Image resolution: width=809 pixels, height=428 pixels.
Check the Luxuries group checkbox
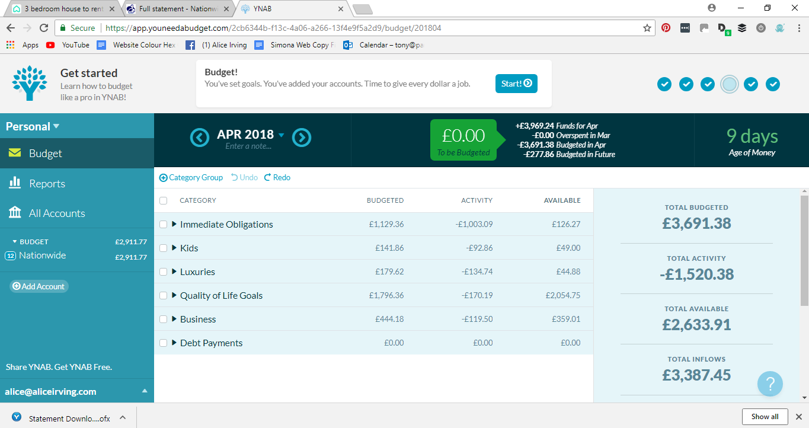click(x=164, y=272)
